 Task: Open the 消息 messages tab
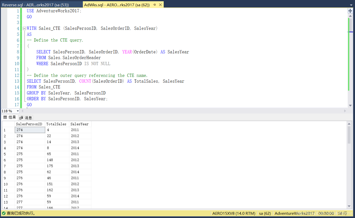[26, 118]
